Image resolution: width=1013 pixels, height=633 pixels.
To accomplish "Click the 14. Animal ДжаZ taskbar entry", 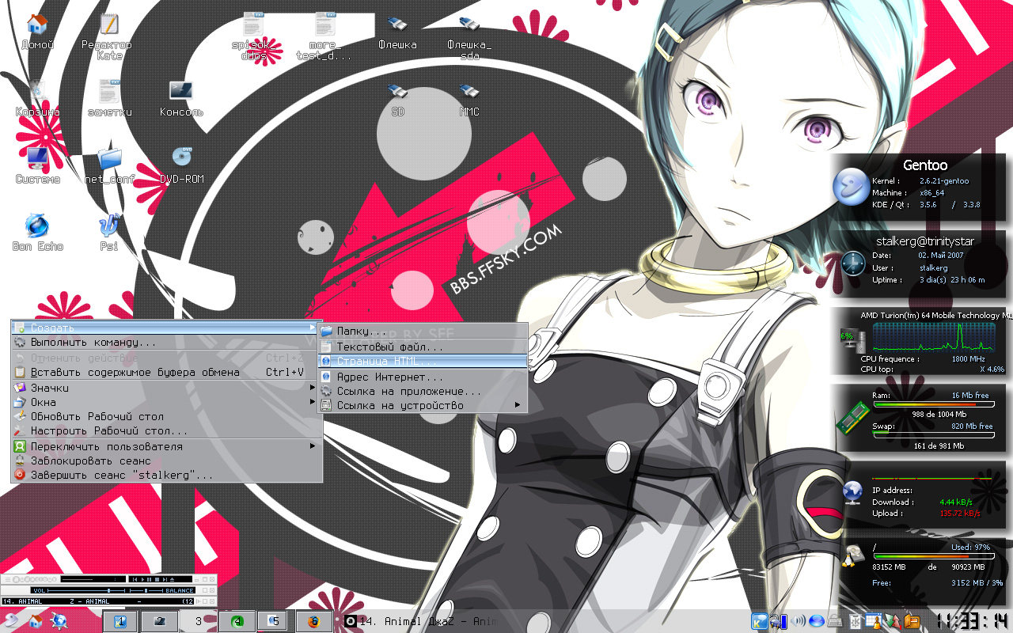I will tap(419, 621).
